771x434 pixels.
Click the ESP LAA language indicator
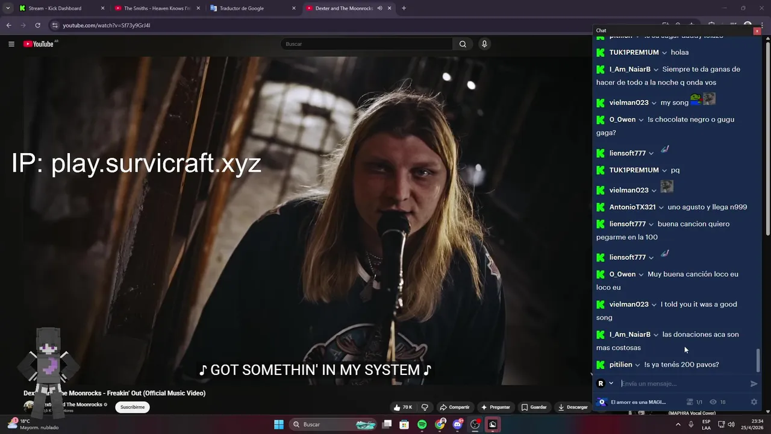[x=706, y=424]
